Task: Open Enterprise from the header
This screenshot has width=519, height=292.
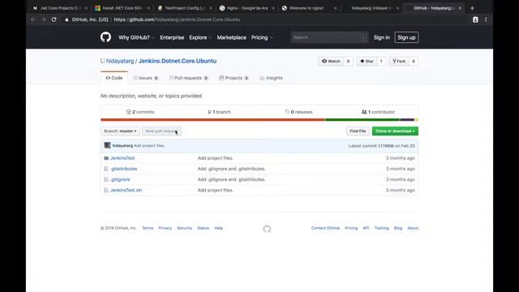Action: pos(172,37)
